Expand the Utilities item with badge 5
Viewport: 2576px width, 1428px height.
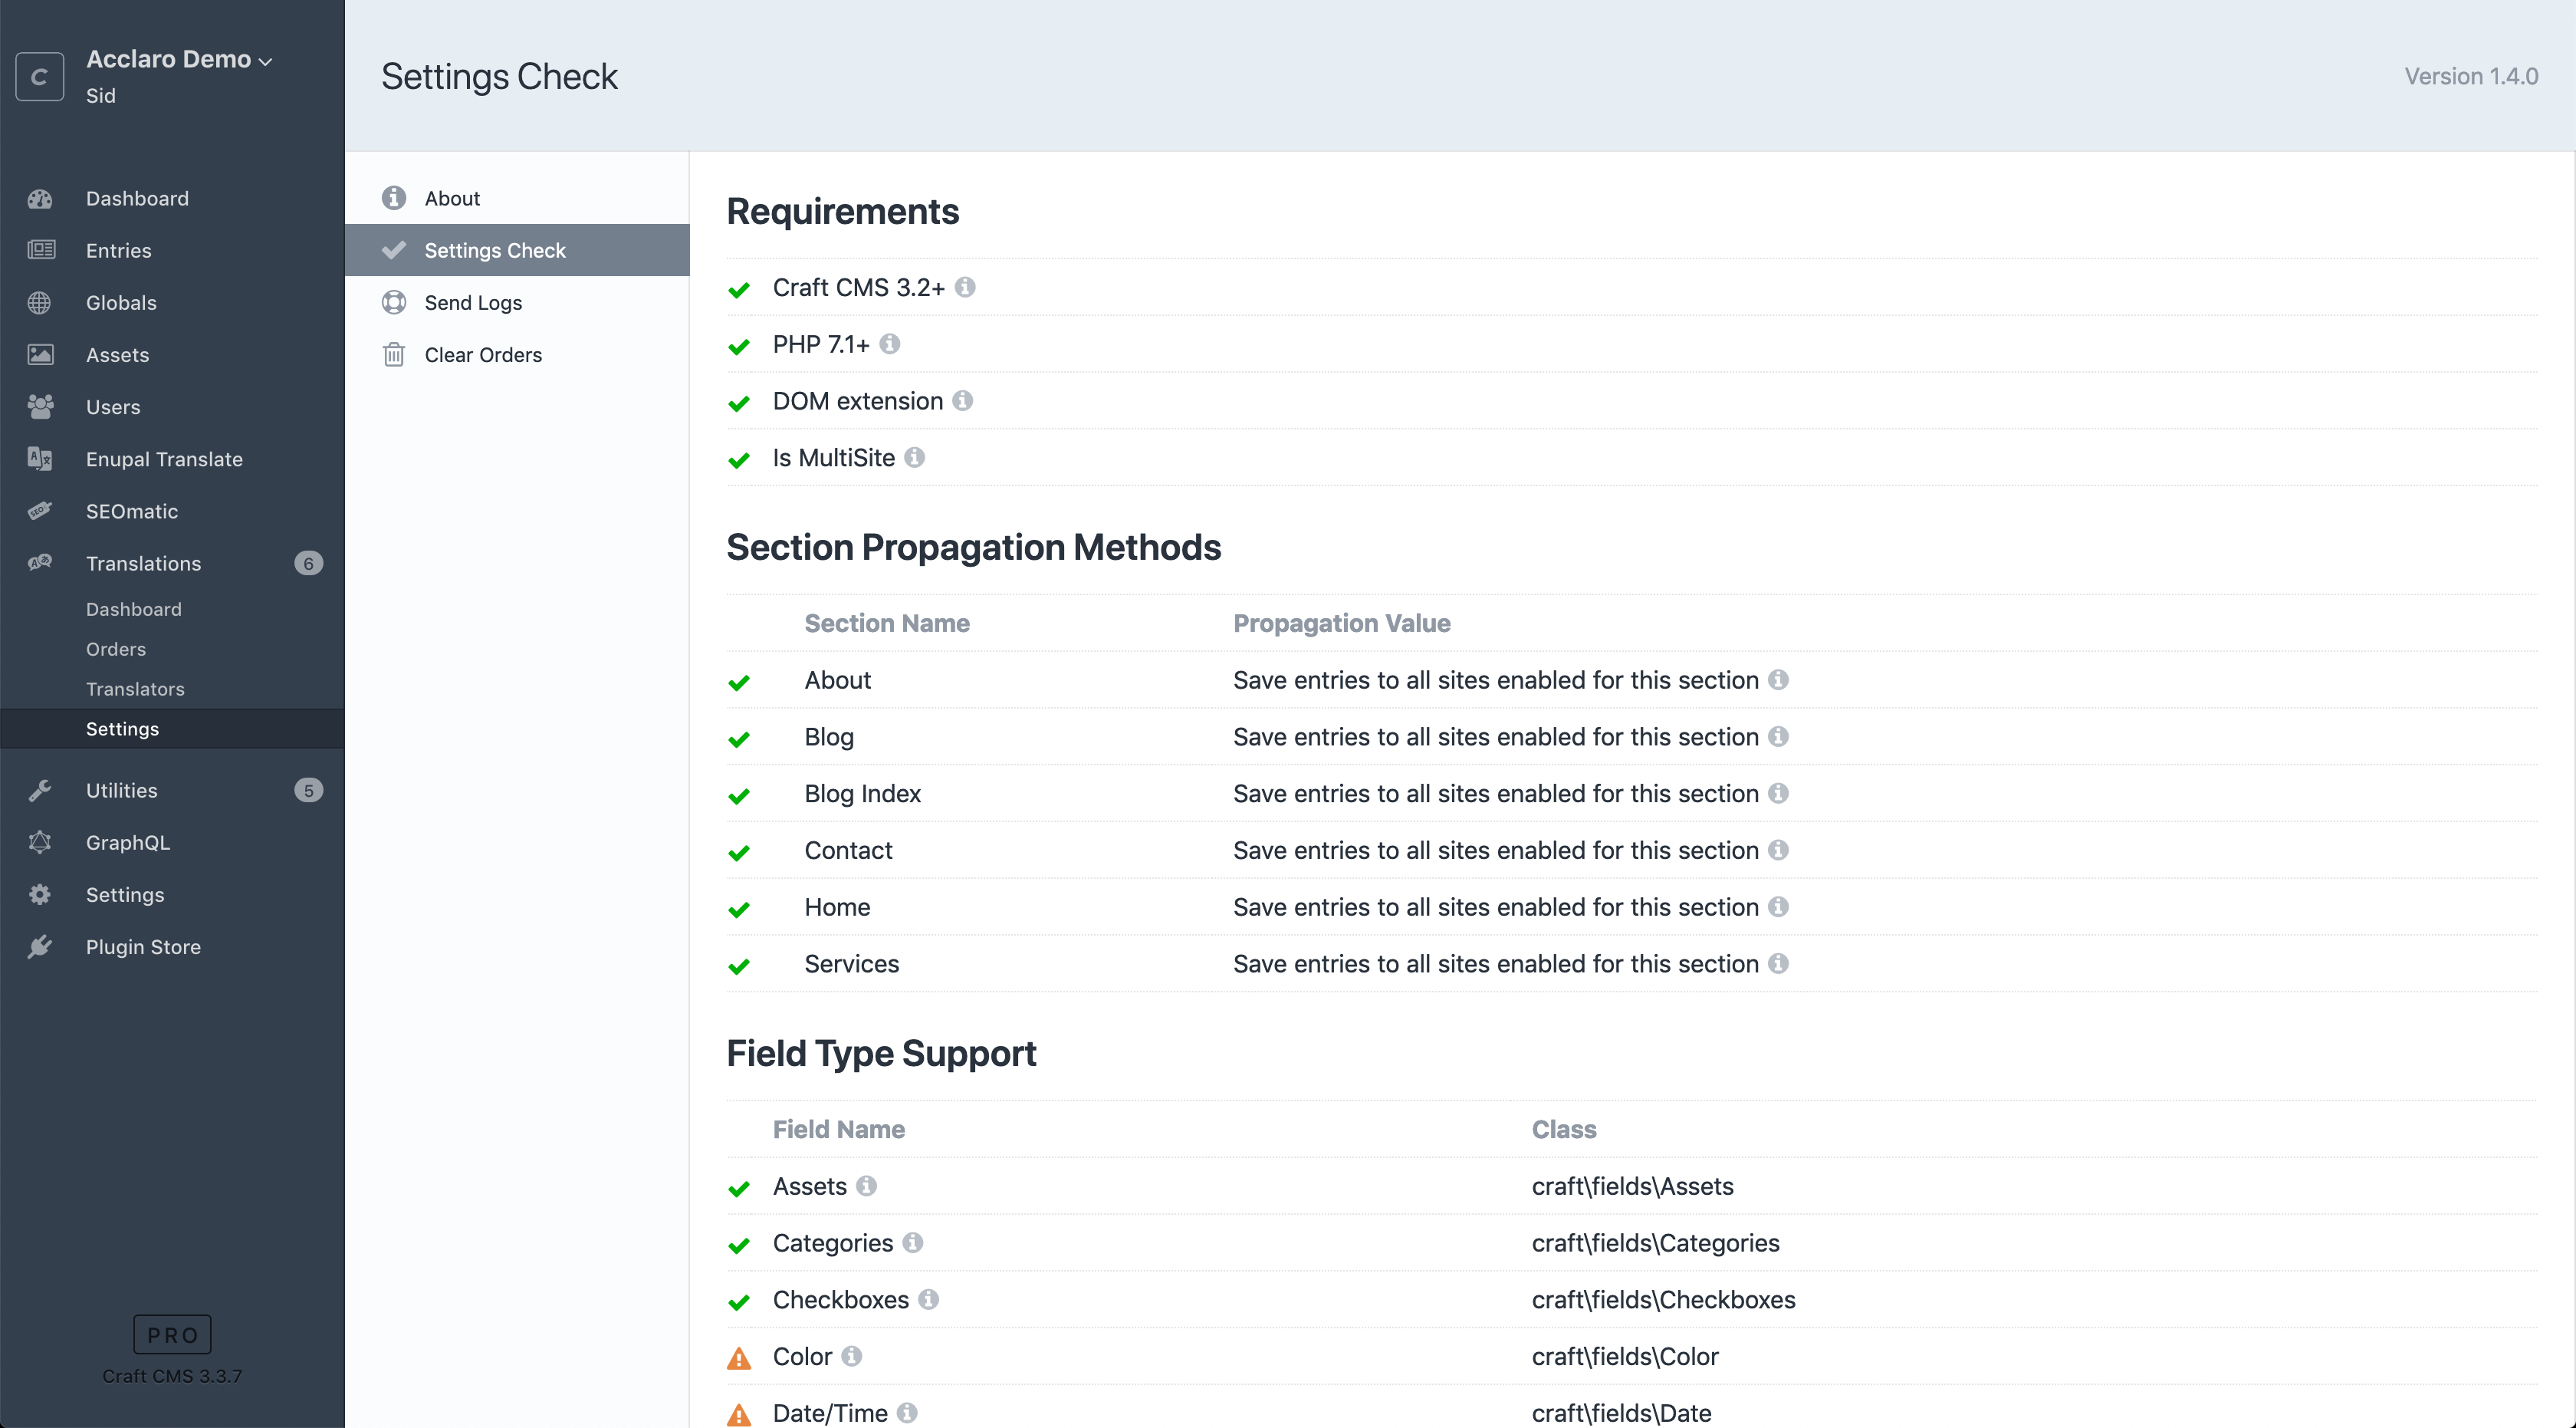coord(121,791)
